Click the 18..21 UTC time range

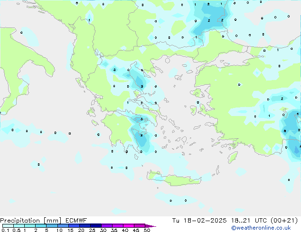pyautogui.click(x=249, y=221)
